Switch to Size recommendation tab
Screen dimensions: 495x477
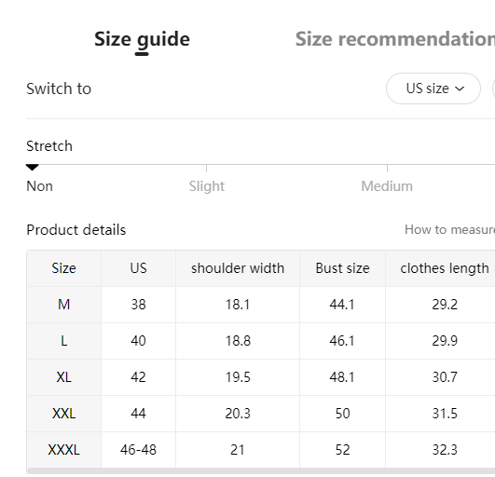pos(395,39)
